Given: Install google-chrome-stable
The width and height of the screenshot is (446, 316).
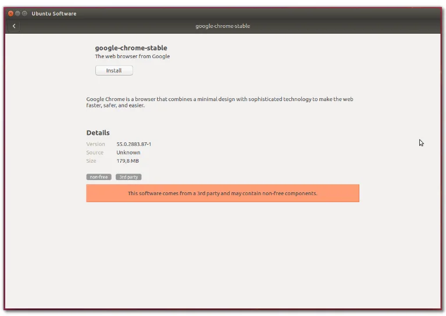Looking at the screenshot, I should (114, 70).
